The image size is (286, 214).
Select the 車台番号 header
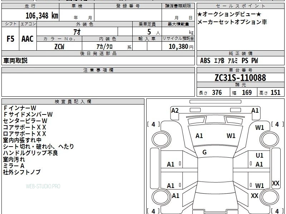241,70
